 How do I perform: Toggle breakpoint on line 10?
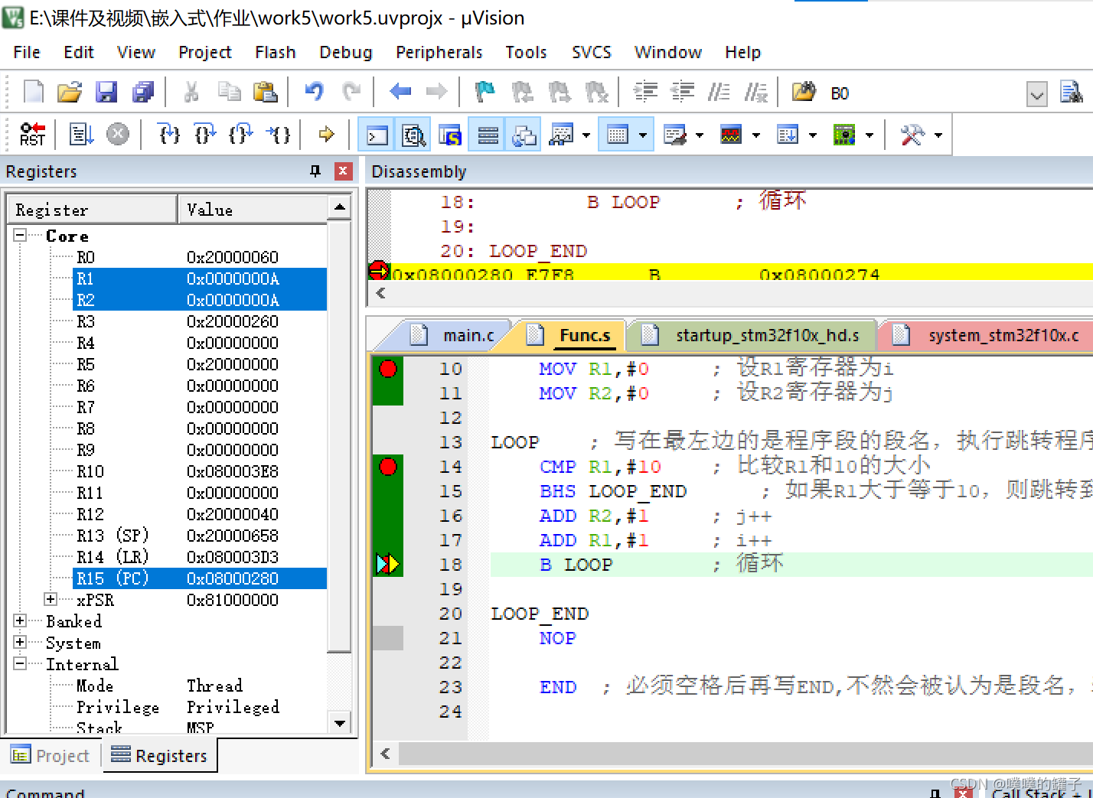click(x=388, y=369)
